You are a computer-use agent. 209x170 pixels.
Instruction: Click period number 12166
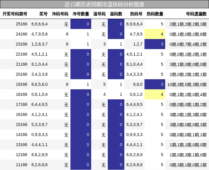21,155
